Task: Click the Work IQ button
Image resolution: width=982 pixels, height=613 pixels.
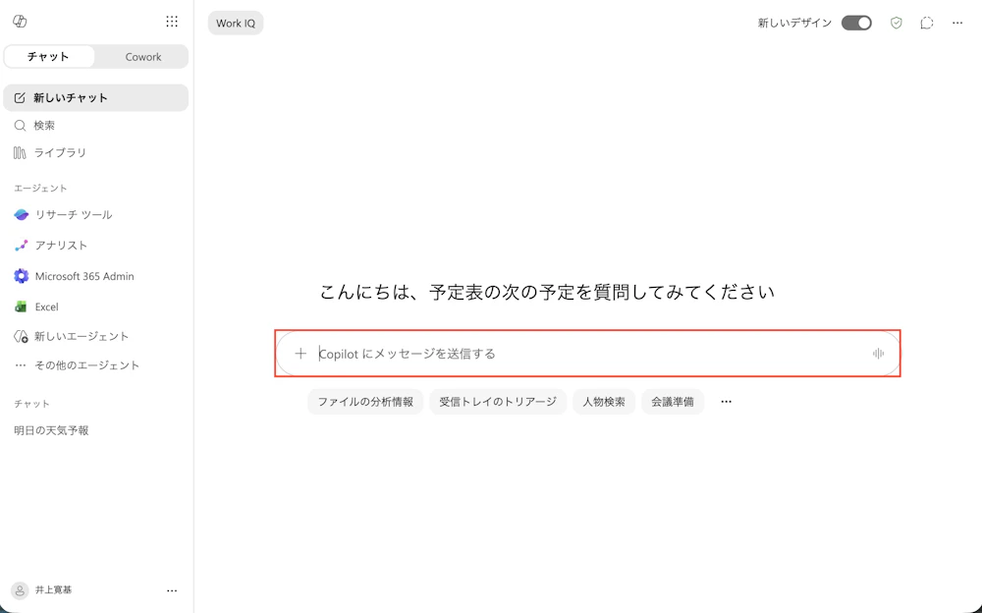Action: point(236,24)
